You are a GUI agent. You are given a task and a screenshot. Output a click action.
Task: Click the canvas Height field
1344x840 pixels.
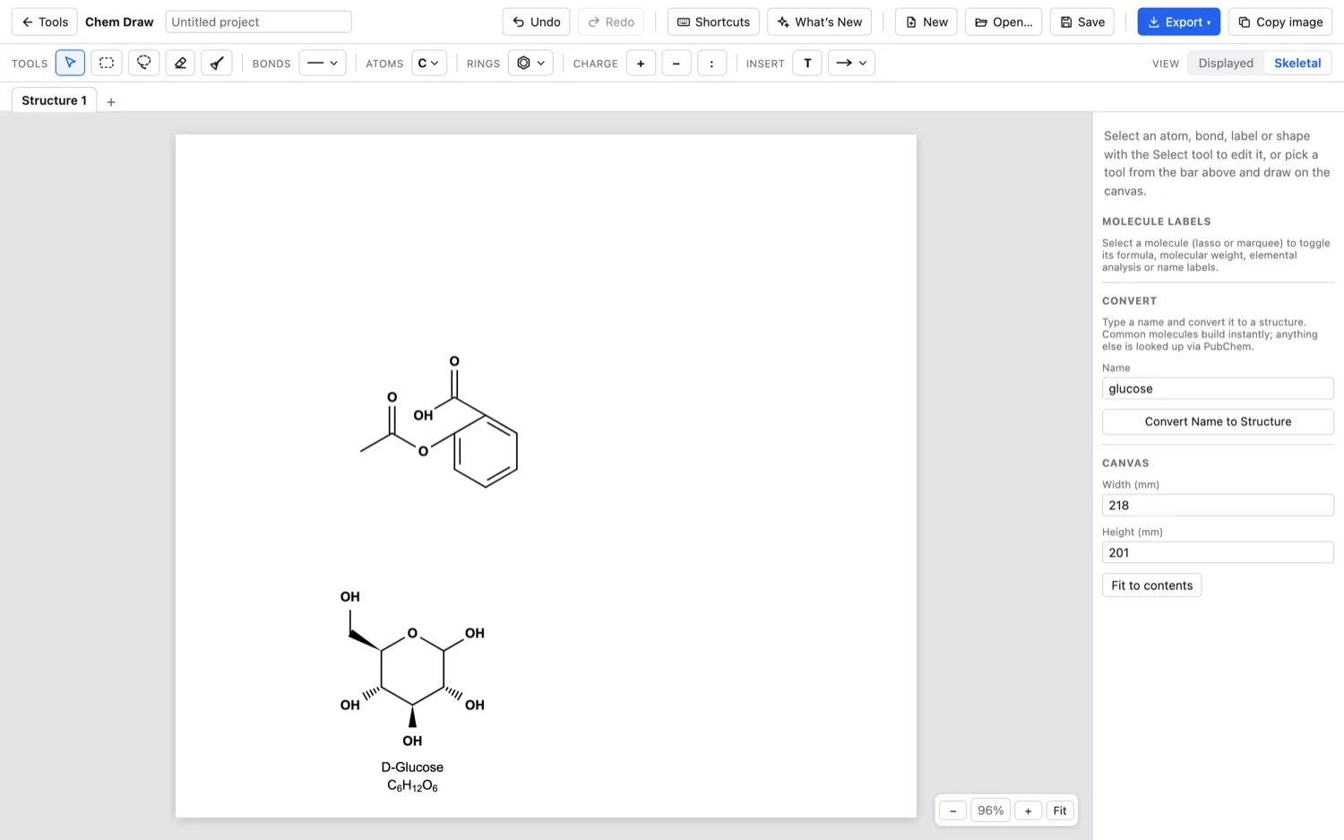tap(1218, 552)
